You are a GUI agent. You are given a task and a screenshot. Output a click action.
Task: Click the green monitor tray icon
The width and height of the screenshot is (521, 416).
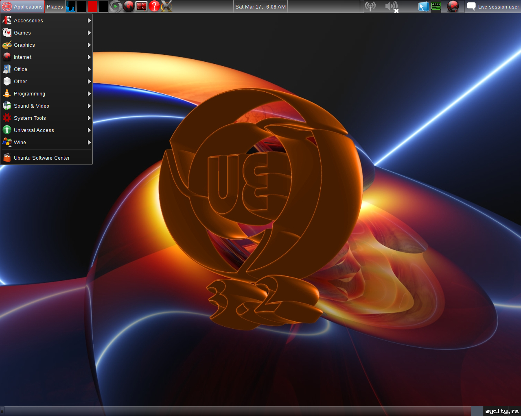[436, 6]
